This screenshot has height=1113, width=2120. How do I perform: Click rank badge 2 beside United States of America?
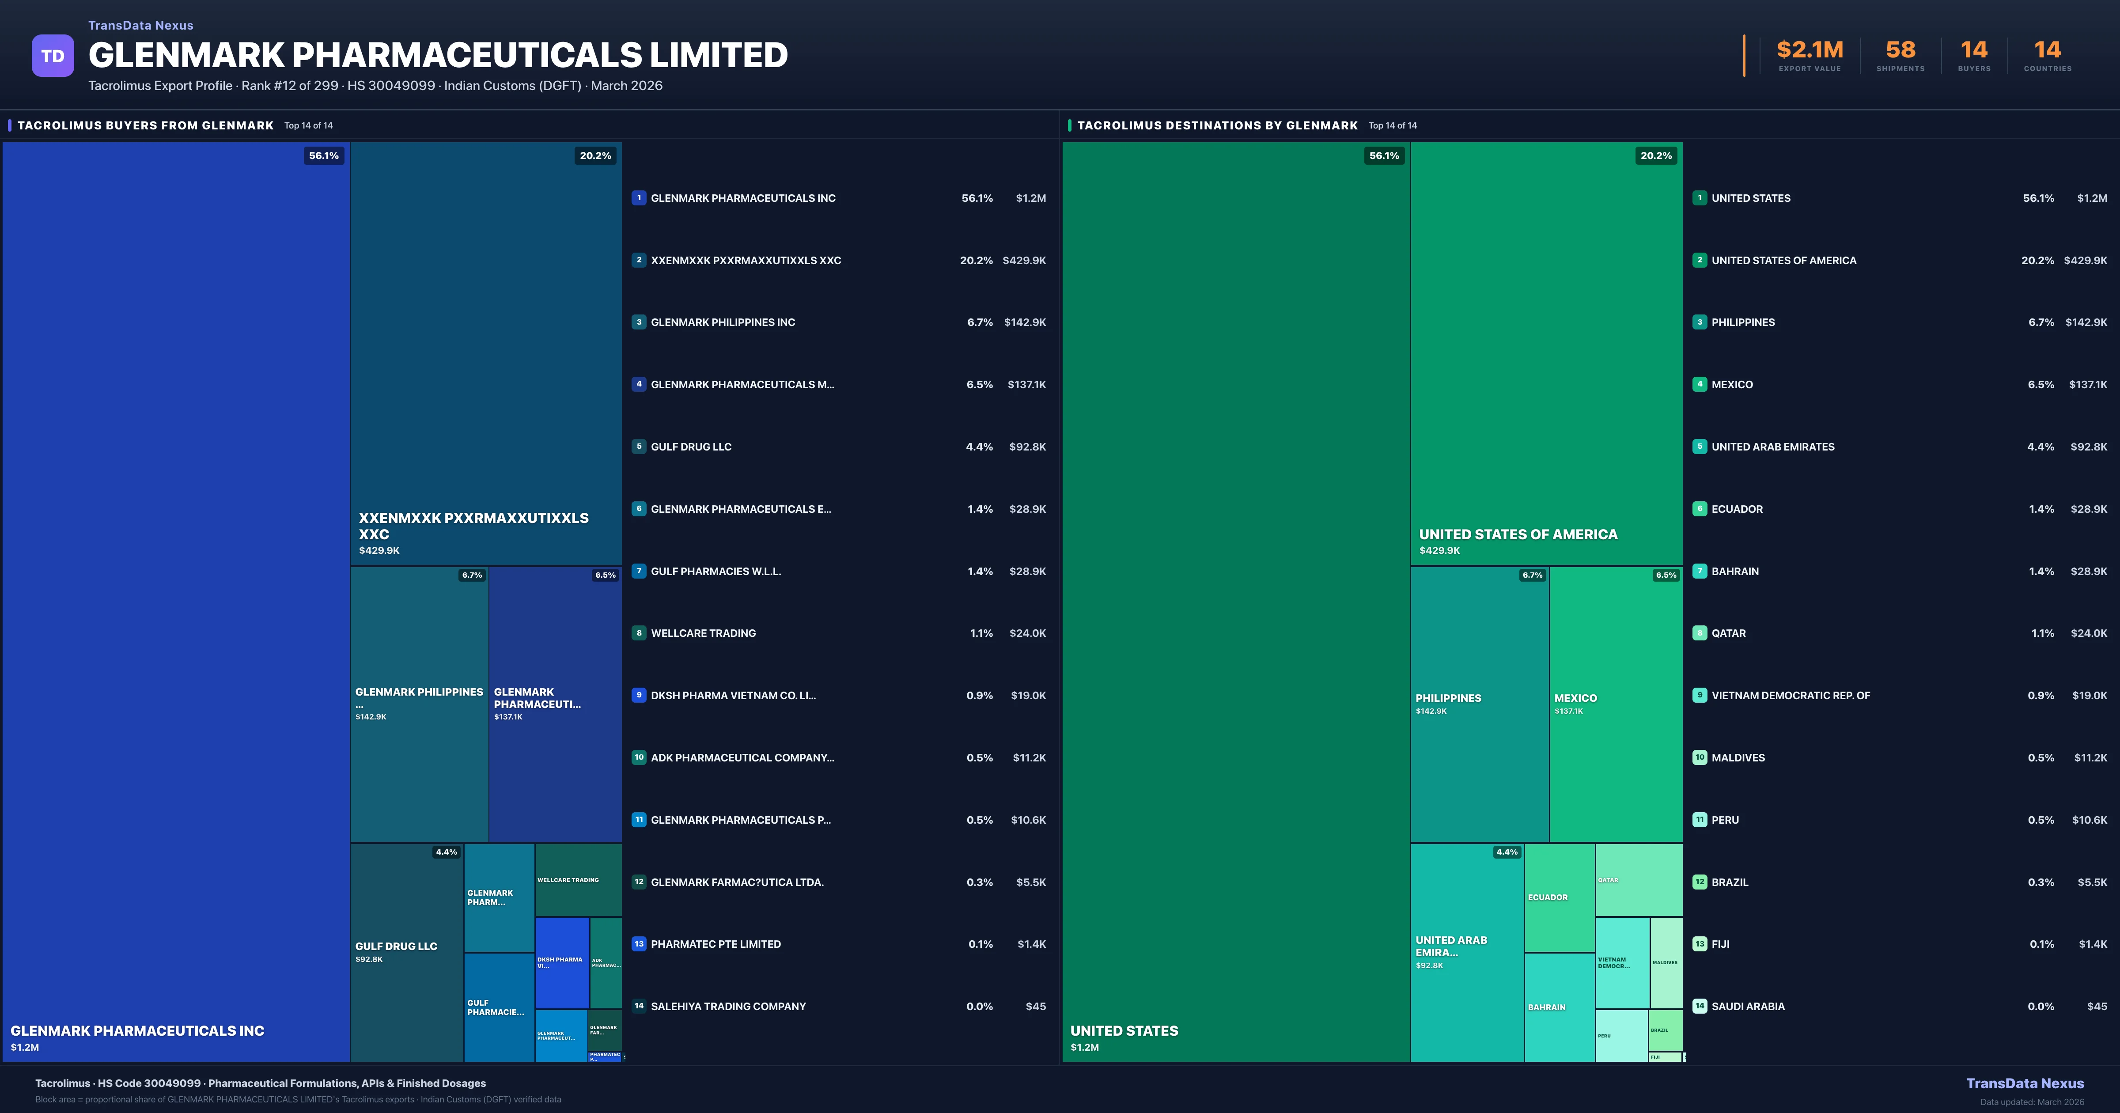1700,260
